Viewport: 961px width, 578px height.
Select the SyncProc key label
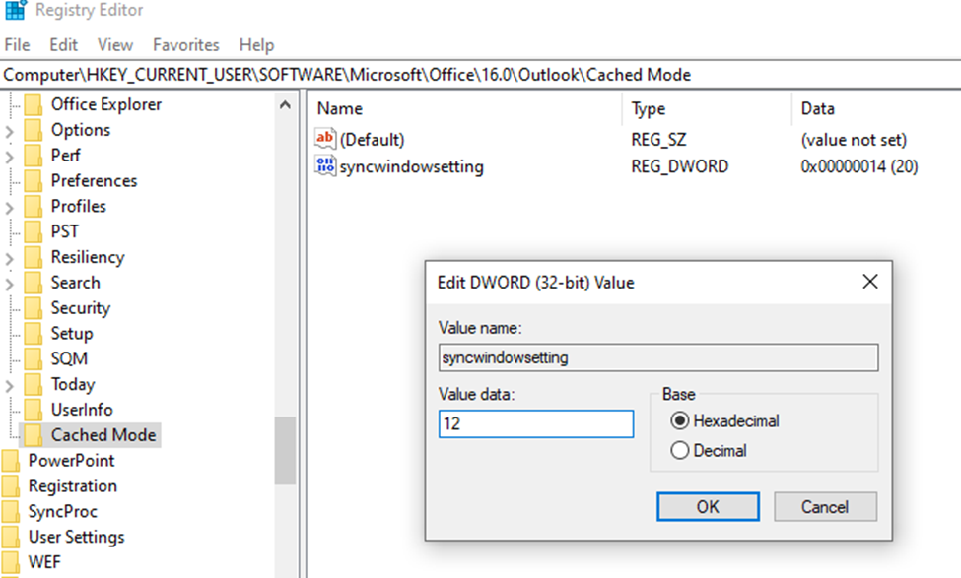pyautogui.click(x=62, y=511)
